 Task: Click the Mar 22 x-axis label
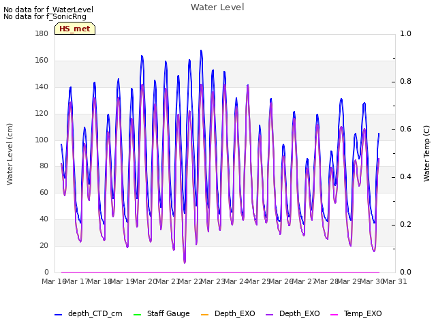pyautogui.click(x=190, y=281)
